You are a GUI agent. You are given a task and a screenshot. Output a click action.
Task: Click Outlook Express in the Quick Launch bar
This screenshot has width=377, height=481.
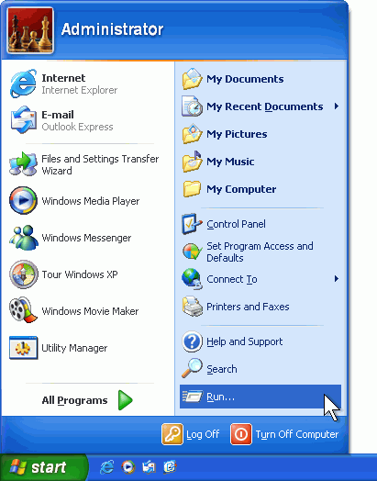[149, 467]
